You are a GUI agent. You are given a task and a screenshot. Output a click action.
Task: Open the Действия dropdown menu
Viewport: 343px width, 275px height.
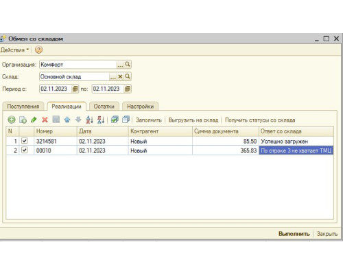click(x=14, y=49)
